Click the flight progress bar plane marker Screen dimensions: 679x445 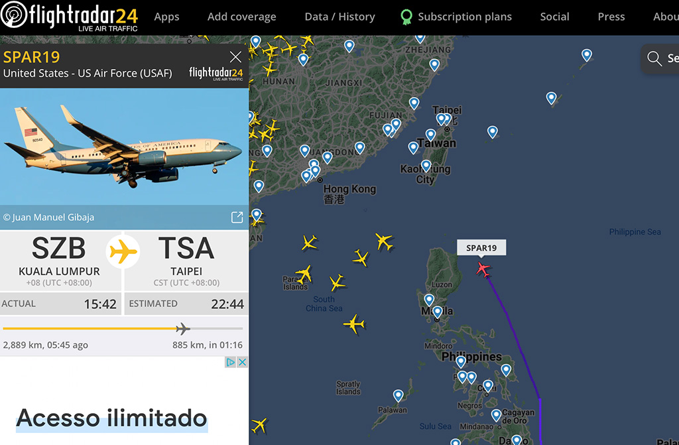[x=183, y=329]
